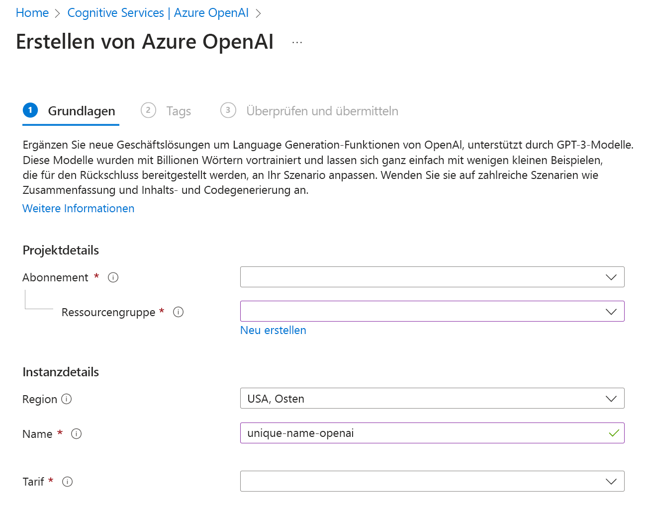Open the ellipsis menu beside the page title
650x505 pixels.
point(297,43)
